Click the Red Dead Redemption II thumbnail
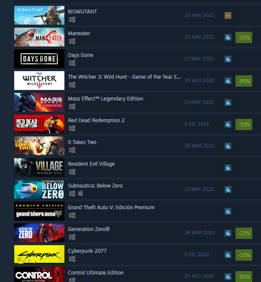 [x=39, y=124]
